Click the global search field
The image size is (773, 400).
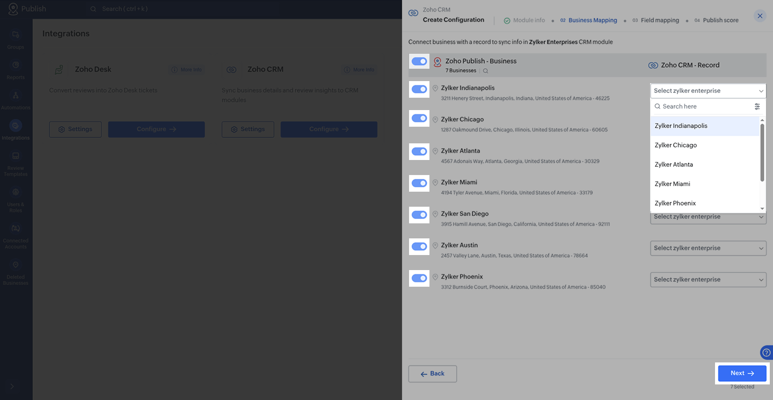click(x=125, y=9)
